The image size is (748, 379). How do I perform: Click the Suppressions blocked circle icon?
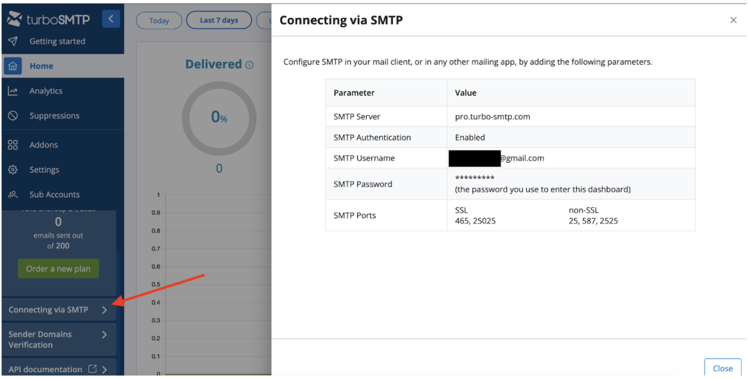click(x=13, y=116)
